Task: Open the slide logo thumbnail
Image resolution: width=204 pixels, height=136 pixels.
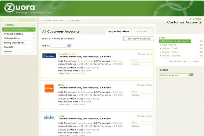Action: (x=49, y=117)
